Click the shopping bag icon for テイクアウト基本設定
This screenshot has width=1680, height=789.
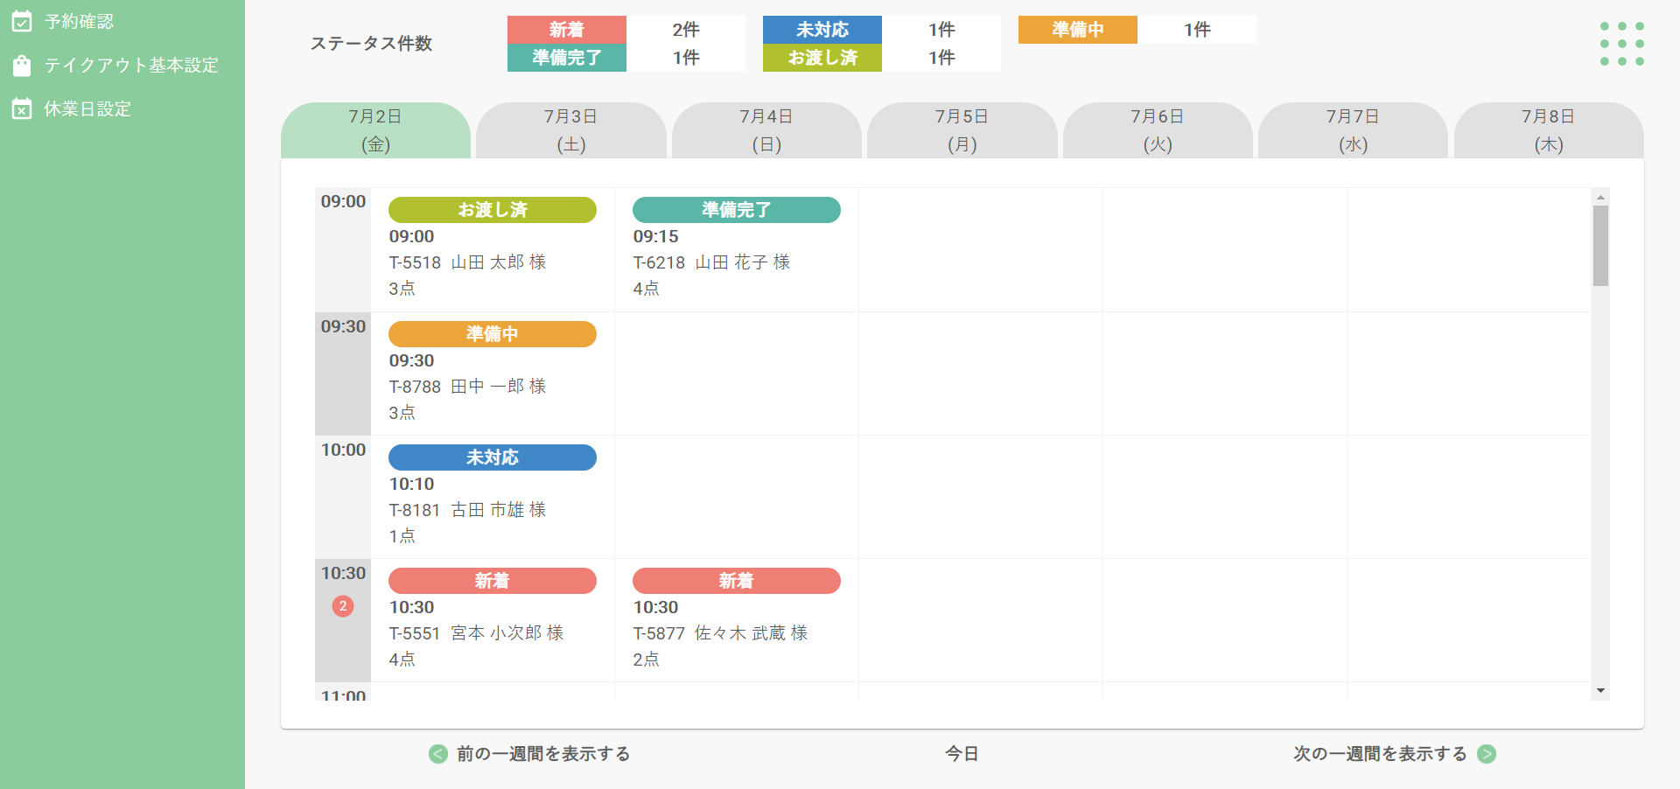coord(22,66)
